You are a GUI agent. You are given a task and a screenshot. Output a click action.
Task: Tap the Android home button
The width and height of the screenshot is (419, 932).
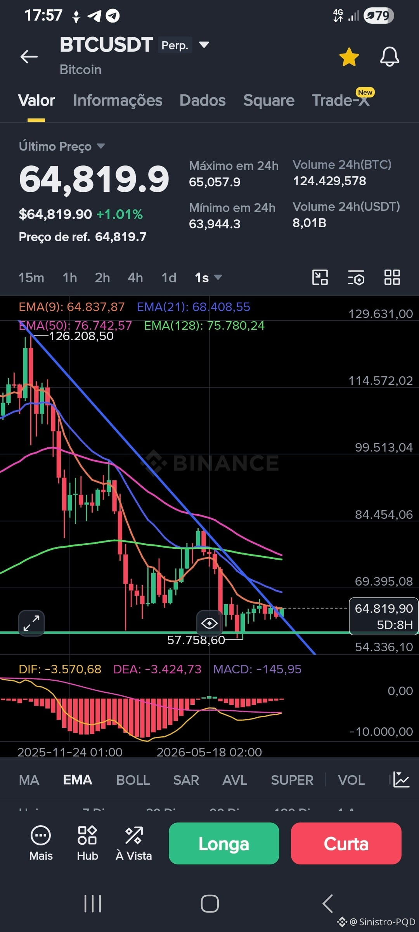pos(209,903)
